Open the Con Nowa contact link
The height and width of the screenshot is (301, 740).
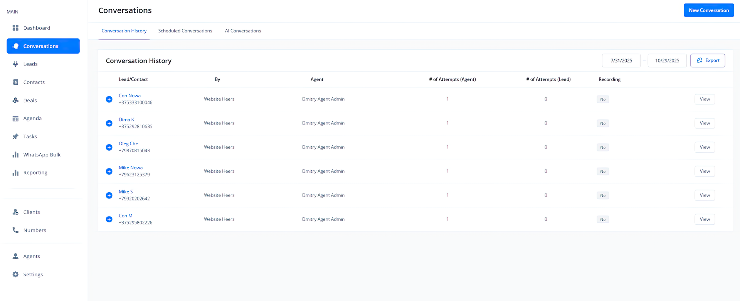[129, 96]
